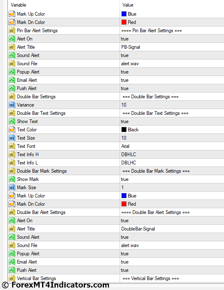Click the color icon beside Text Color
The width and height of the screenshot is (224, 290).
click(12, 130)
